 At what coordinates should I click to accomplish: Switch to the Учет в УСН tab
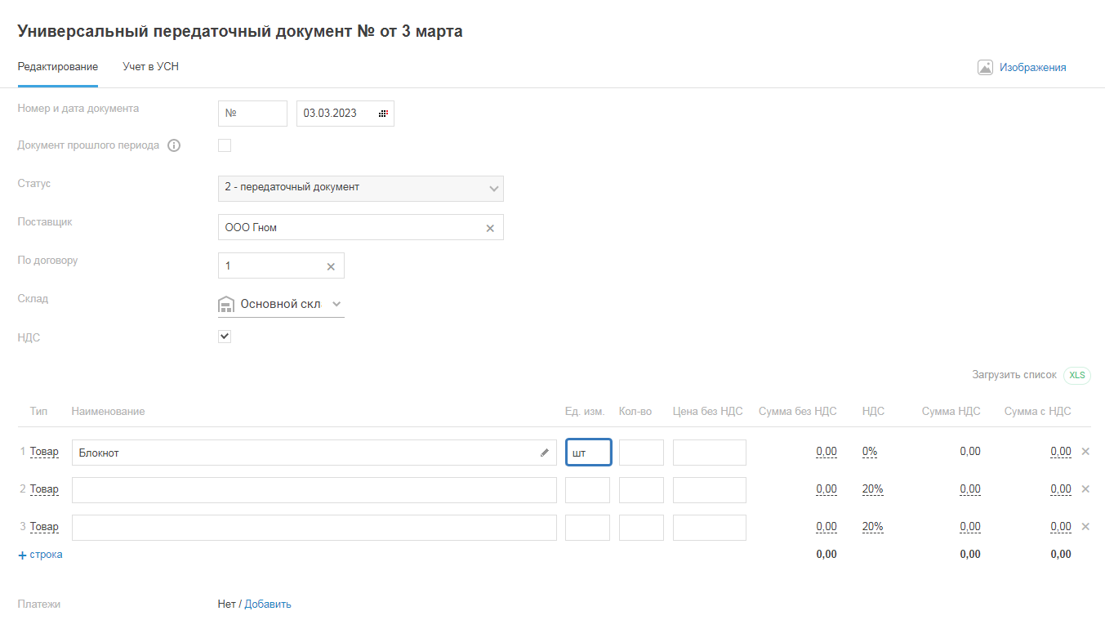coord(150,67)
